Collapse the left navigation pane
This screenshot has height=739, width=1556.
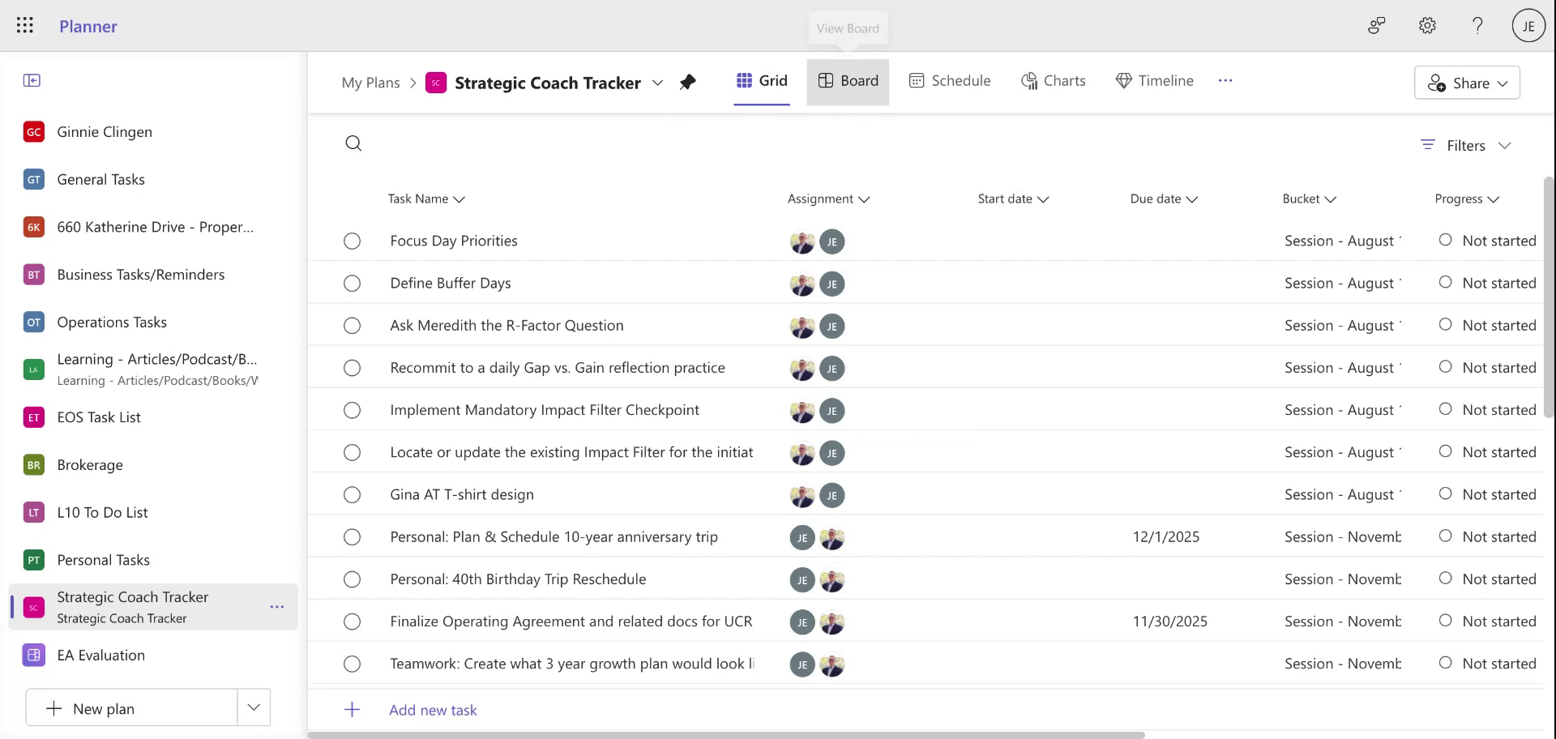(32, 80)
